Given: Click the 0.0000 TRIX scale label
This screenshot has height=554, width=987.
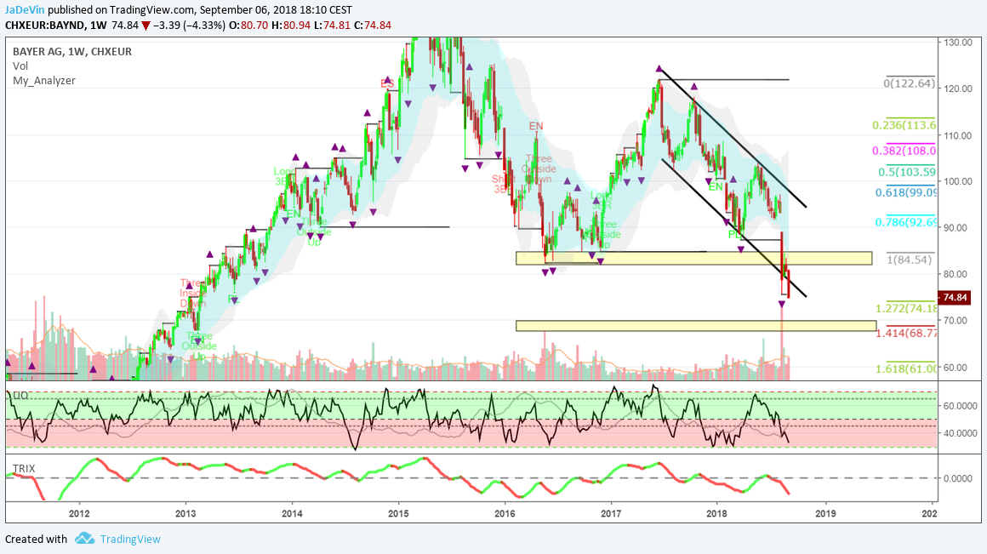Looking at the screenshot, I should coord(957,478).
